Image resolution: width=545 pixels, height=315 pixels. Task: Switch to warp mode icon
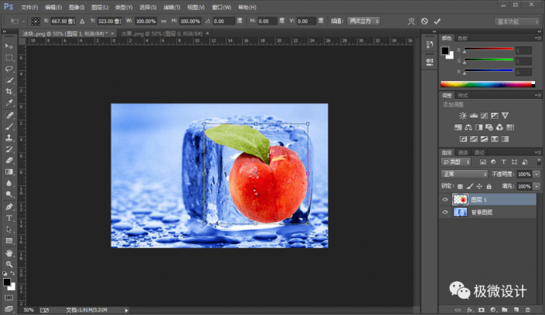tap(410, 21)
